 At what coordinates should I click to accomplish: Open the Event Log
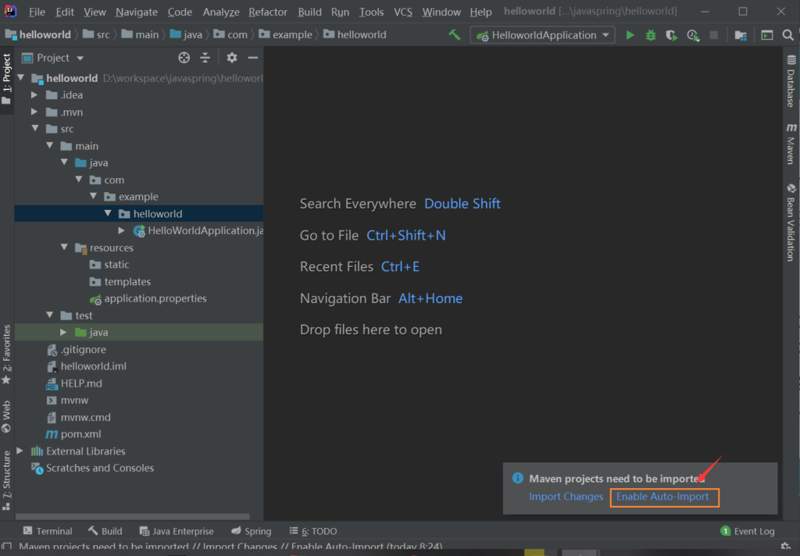[x=748, y=531]
